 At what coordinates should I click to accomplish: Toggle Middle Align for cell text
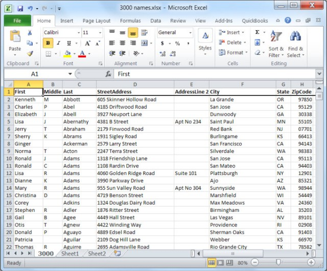coord(123,33)
